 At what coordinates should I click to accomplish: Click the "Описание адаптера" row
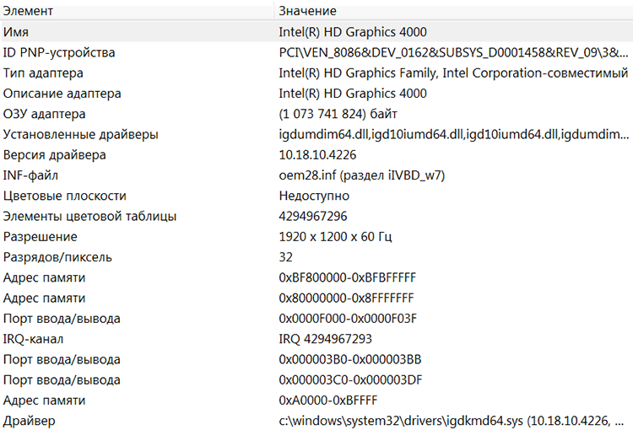point(62,93)
